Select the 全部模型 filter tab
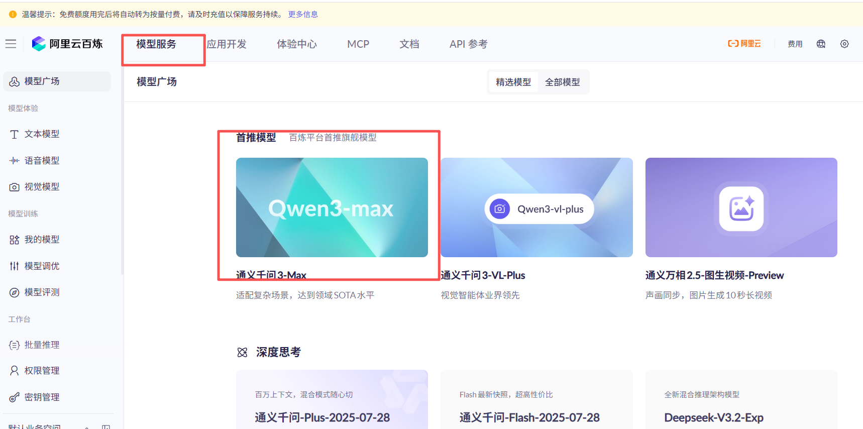 (x=563, y=82)
